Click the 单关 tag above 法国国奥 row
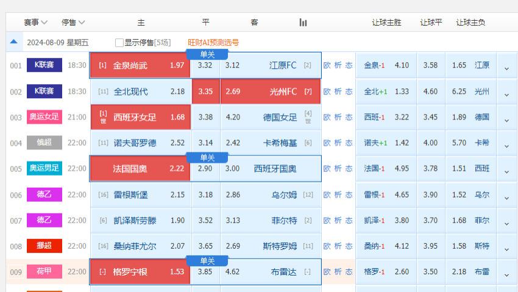Viewport: 518px width, 292px height. (207, 157)
